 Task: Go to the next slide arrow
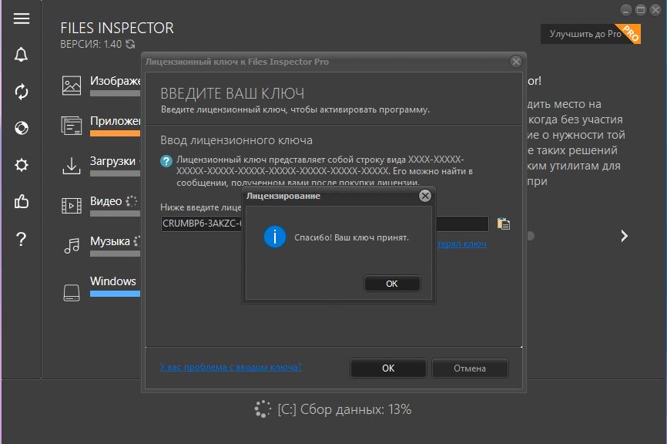pyautogui.click(x=624, y=236)
